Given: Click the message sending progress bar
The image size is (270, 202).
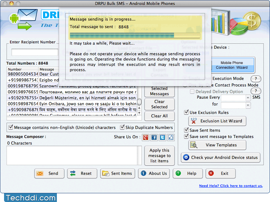Looking at the screenshot, I should [135, 36].
